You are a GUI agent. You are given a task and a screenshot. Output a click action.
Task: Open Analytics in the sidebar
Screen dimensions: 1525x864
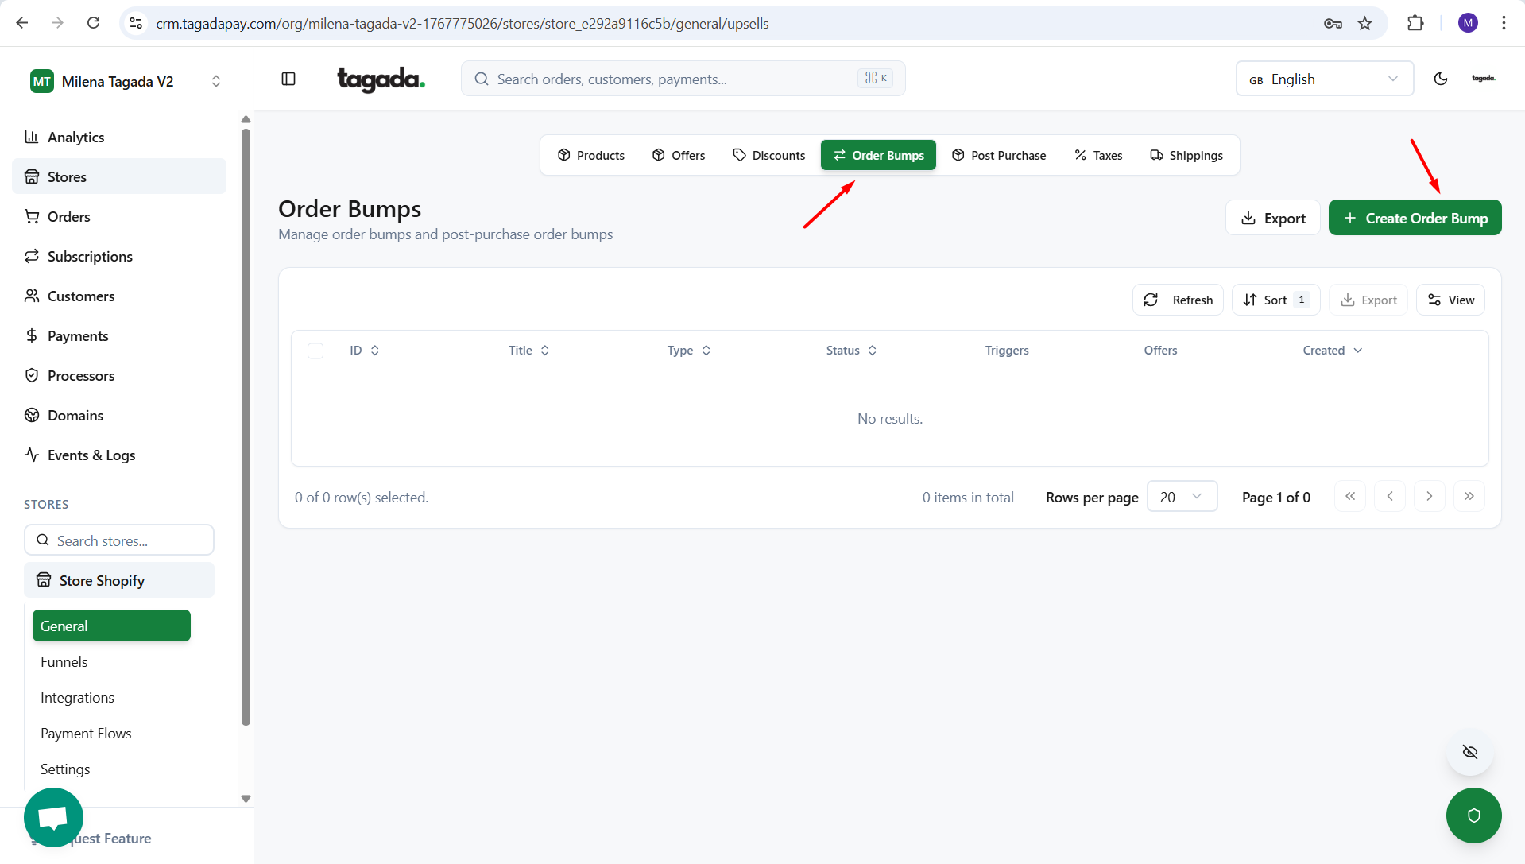click(x=75, y=137)
